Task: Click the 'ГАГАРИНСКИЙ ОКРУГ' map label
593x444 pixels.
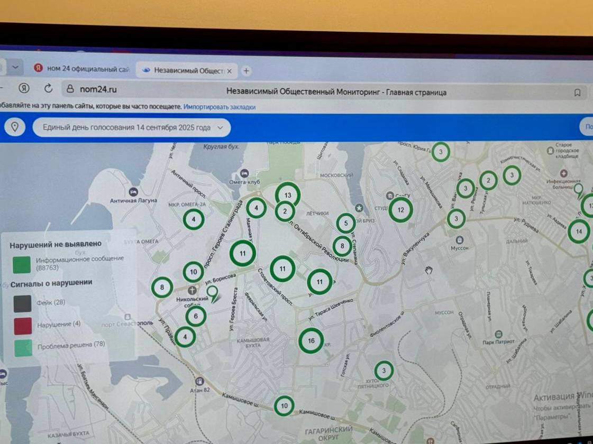Action: click(x=329, y=433)
